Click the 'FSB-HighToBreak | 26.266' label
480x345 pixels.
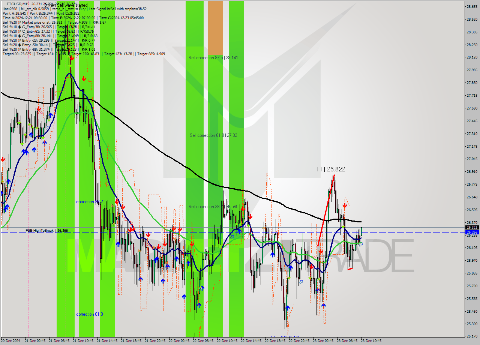[x=47, y=230]
